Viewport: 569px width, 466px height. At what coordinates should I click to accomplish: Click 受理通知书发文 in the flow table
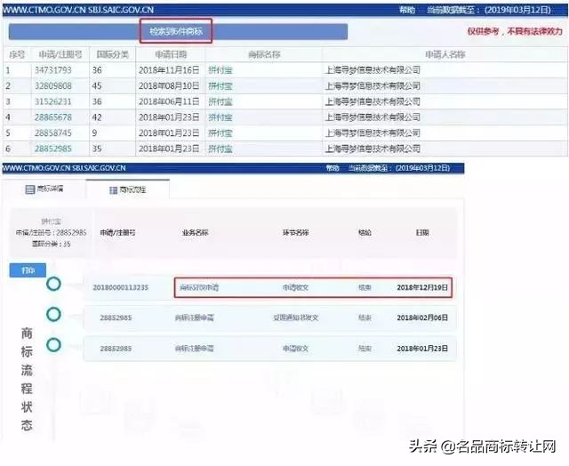click(296, 317)
